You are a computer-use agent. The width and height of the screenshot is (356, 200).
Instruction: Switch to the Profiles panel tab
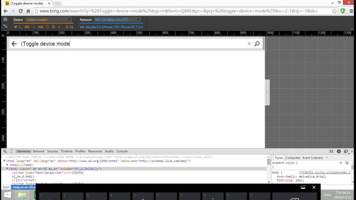click(80, 151)
